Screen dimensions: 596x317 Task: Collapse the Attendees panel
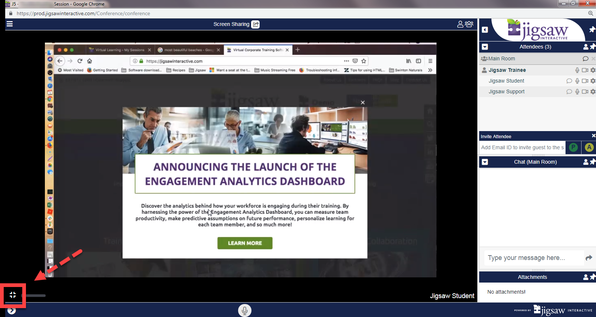pyautogui.click(x=485, y=47)
